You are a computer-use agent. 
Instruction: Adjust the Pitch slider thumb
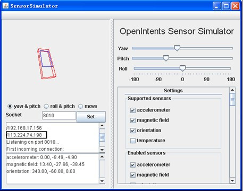click(166, 58)
